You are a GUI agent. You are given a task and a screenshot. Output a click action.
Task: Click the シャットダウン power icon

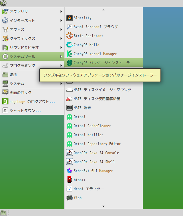click(5, 111)
